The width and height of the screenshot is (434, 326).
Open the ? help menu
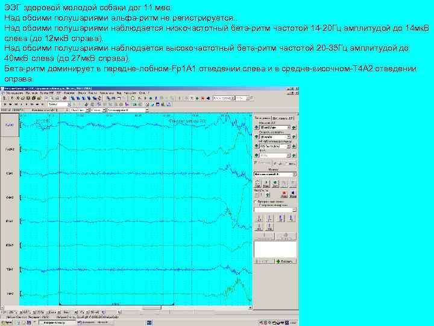point(149,93)
